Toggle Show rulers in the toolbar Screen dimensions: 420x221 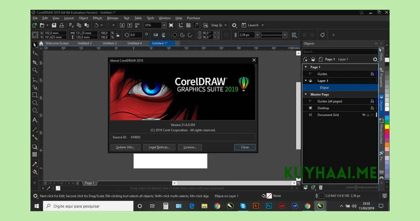181,25
